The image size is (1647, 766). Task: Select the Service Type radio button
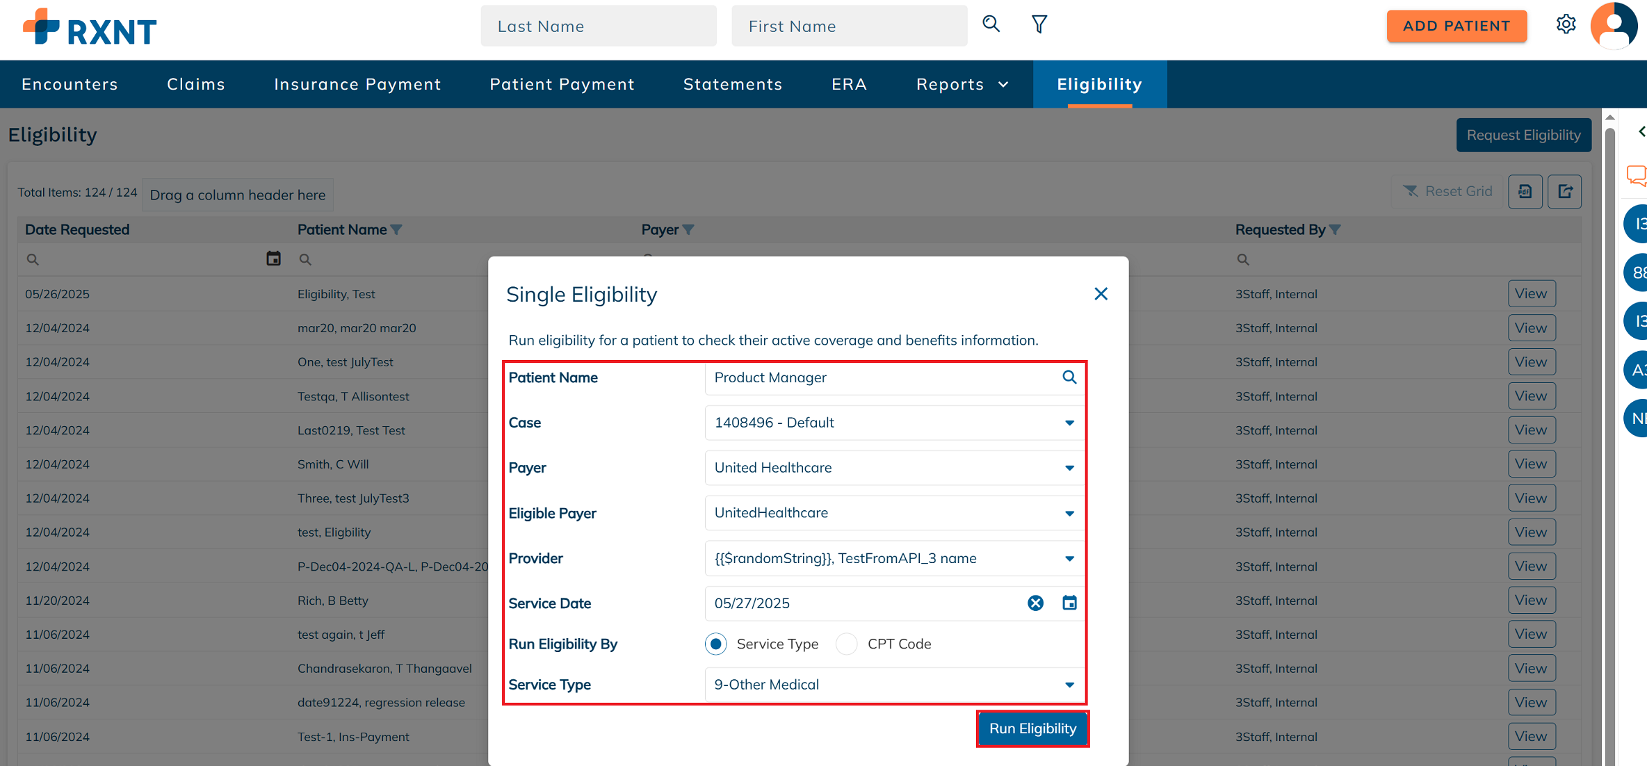pos(715,644)
